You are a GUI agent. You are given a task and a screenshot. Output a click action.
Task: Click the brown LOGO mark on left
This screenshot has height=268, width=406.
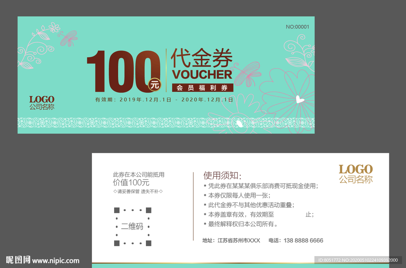point(42,99)
